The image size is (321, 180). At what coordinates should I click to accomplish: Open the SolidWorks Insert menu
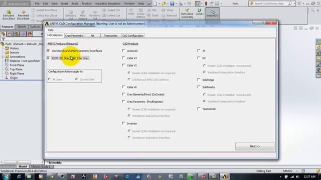click(65, 3)
